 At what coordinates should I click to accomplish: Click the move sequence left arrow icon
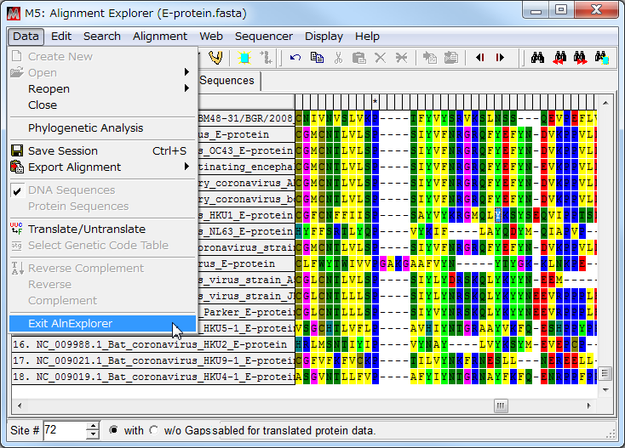point(480,58)
